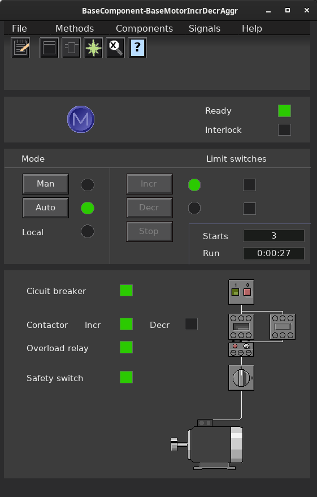Click the Interlock indicator box
Image resolution: width=317 pixels, height=497 pixels.
tap(284, 129)
